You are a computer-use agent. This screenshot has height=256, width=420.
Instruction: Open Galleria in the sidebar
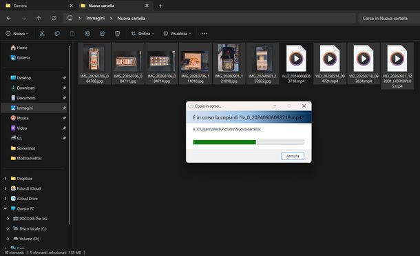pyautogui.click(x=20, y=58)
